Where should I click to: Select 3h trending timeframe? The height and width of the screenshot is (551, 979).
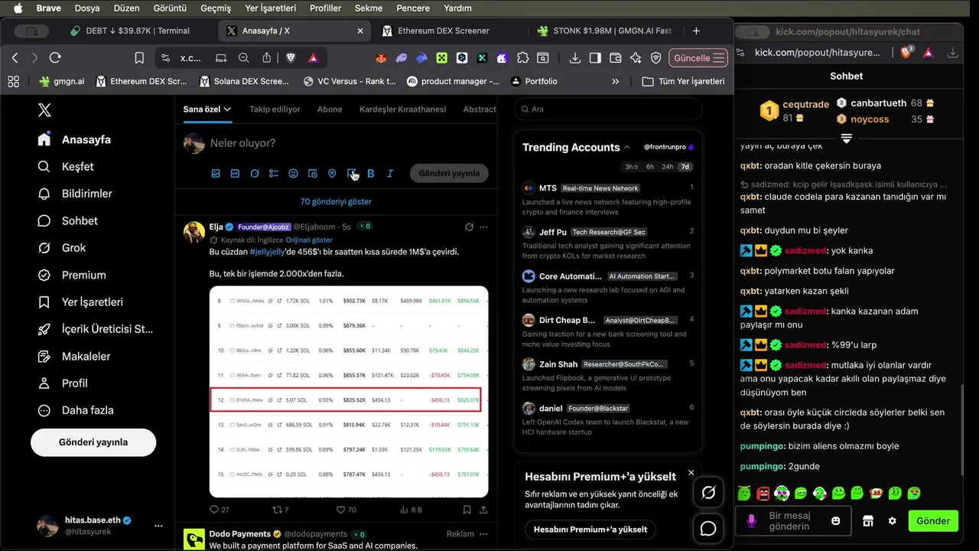(631, 166)
